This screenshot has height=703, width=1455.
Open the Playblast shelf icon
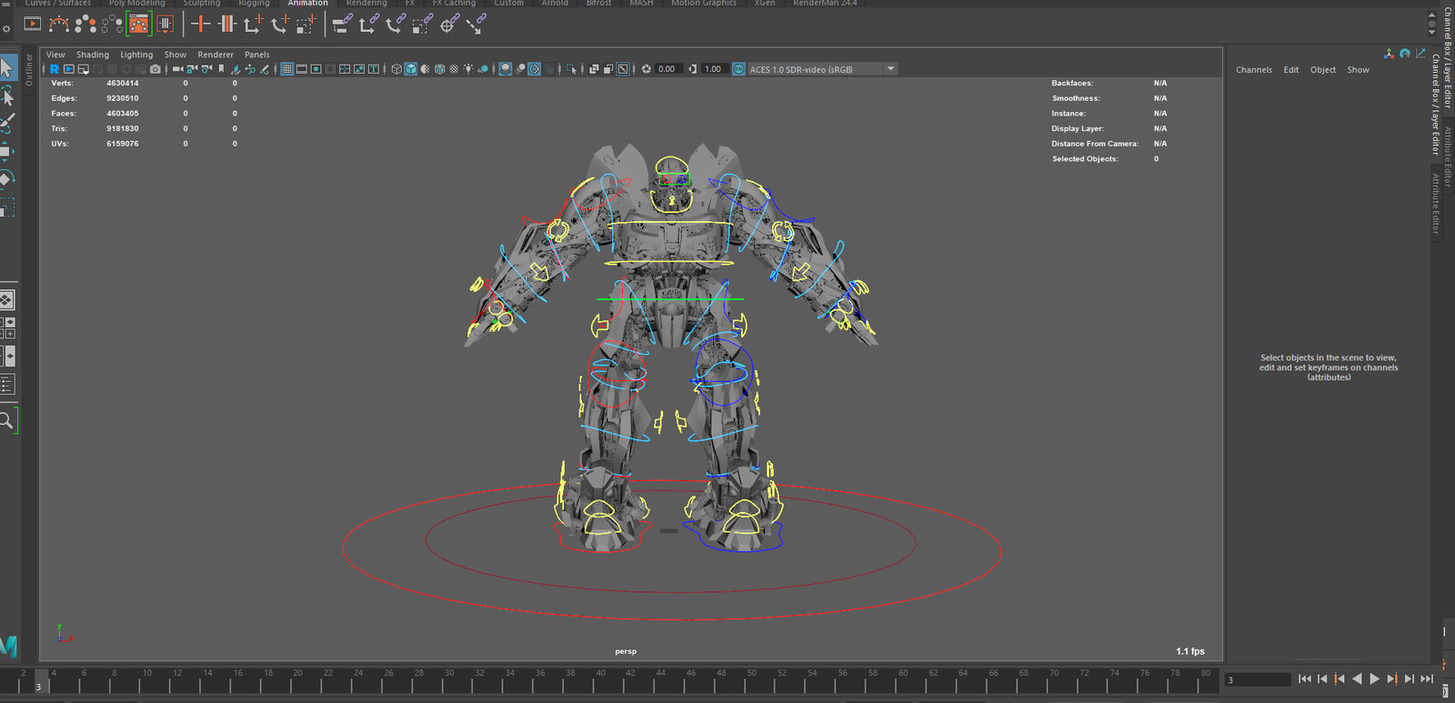click(33, 25)
